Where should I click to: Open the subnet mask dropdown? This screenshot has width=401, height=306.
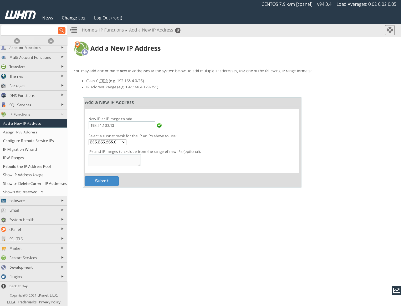(x=107, y=142)
